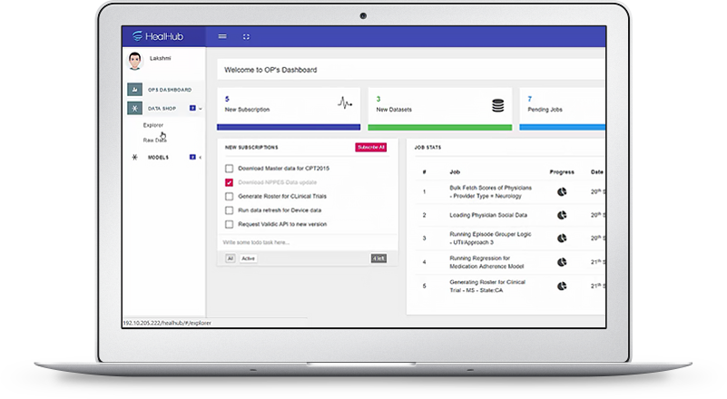
Task: Click the pulse icon on New Subscription card
Action: tap(345, 103)
